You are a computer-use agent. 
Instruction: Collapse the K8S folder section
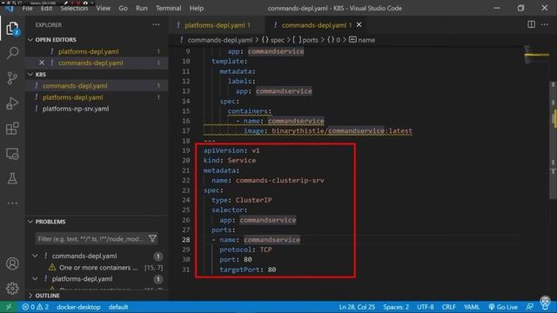pos(30,75)
